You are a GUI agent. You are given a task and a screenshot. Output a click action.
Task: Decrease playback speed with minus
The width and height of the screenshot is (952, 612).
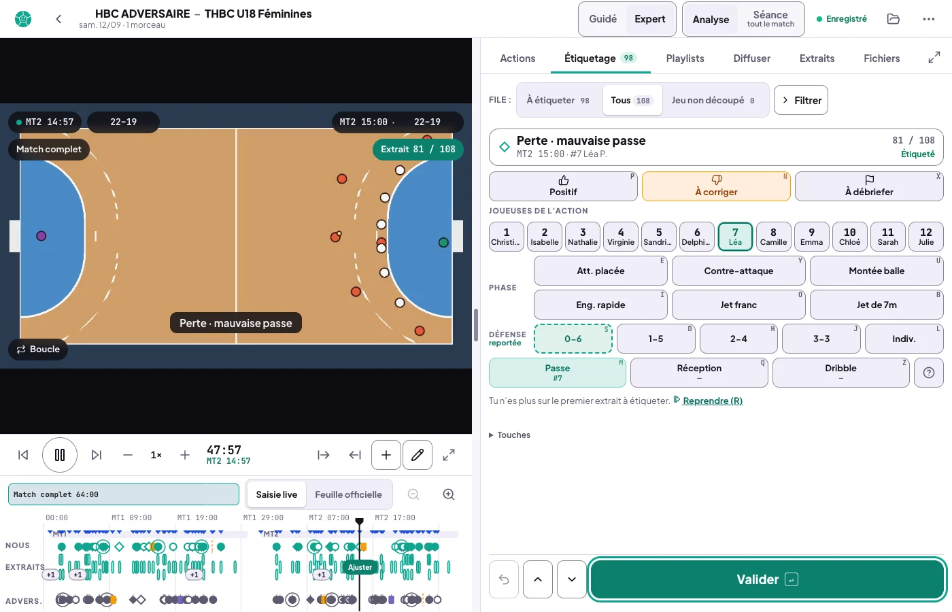click(x=128, y=455)
